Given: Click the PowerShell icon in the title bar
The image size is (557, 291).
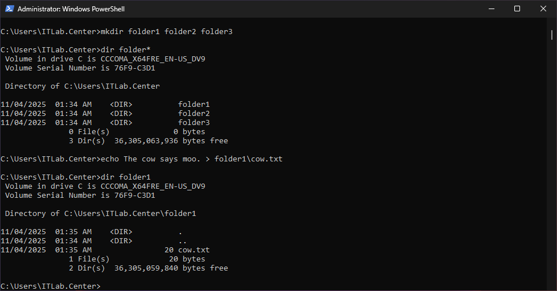Looking at the screenshot, I should click(9, 9).
